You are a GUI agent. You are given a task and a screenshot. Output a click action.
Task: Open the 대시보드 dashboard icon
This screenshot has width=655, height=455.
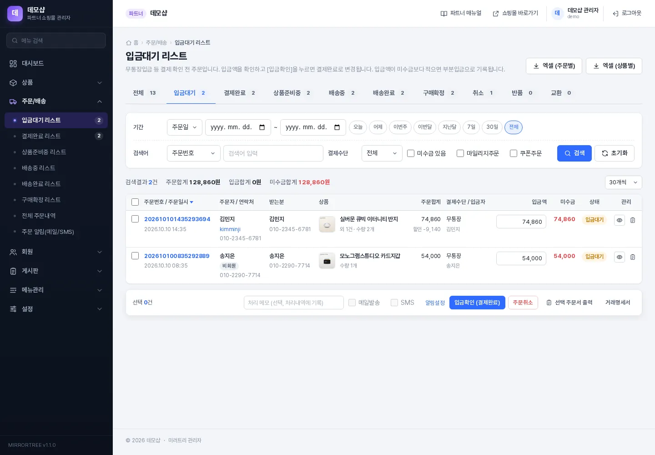(x=13, y=64)
